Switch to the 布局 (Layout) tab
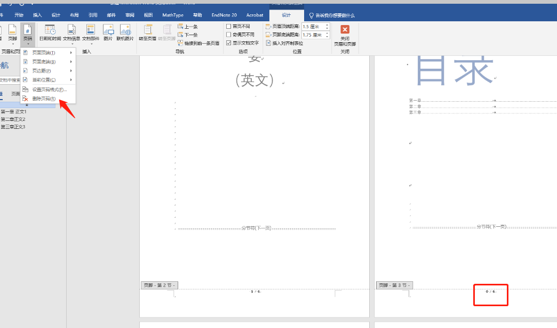The height and width of the screenshot is (328, 557). click(x=74, y=15)
